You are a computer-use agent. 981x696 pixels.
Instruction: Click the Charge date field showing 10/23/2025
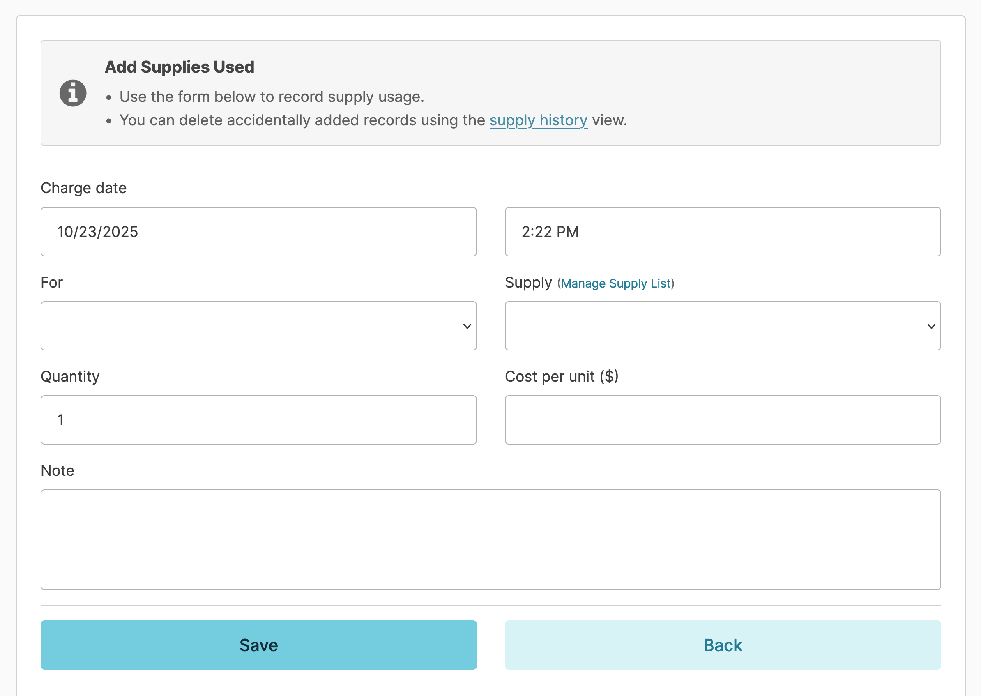(258, 232)
